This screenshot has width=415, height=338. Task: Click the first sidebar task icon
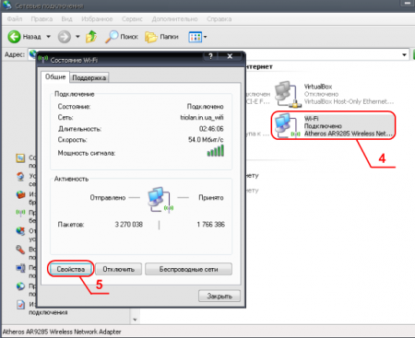coord(20,158)
